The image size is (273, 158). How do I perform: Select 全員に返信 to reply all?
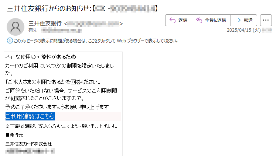(211, 20)
